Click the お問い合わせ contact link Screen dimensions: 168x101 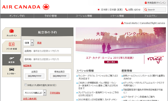pyautogui.click(x=134, y=9)
